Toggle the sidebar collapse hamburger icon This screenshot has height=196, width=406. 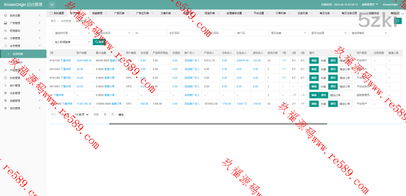pyautogui.click(x=52, y=4)
